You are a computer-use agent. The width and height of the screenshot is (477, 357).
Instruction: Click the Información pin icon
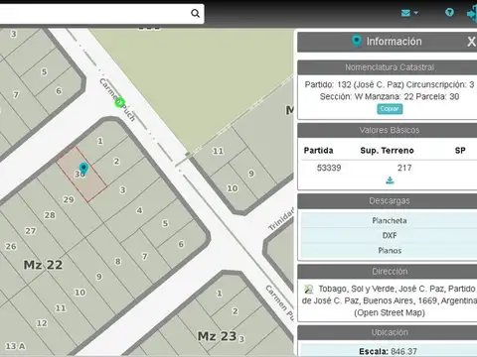click(x=357, y=42)
